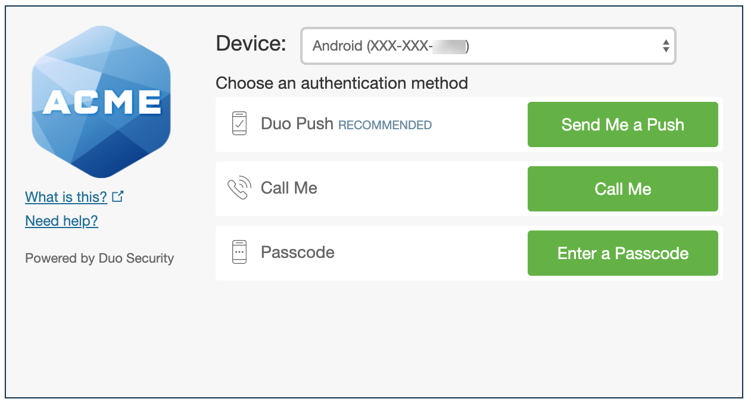Open the Android device dropdown

(x=488, y=46)
